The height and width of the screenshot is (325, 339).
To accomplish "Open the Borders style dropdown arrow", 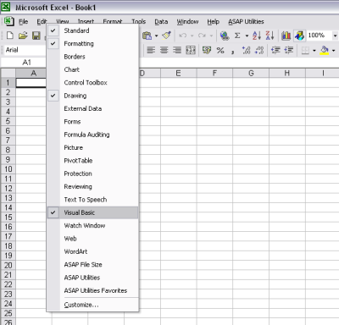I will (314, 51).
